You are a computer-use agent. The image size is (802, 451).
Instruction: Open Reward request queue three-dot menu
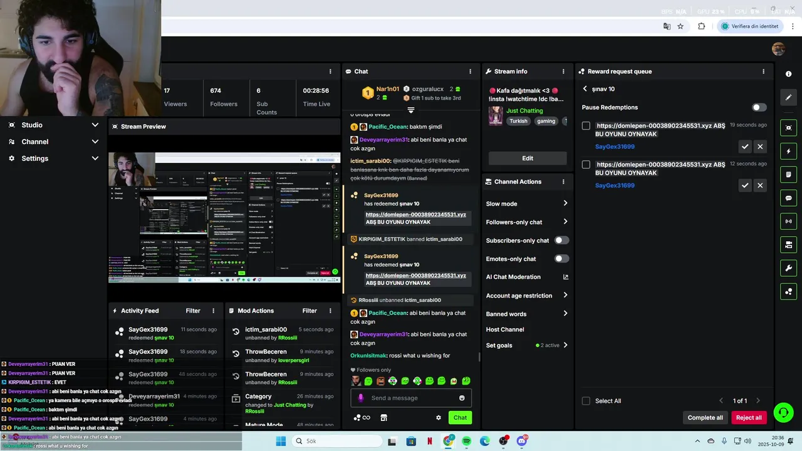(x=763, y=71)
